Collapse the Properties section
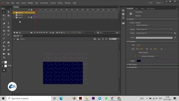This screenshot has height=101, width=179. (127, 42)
